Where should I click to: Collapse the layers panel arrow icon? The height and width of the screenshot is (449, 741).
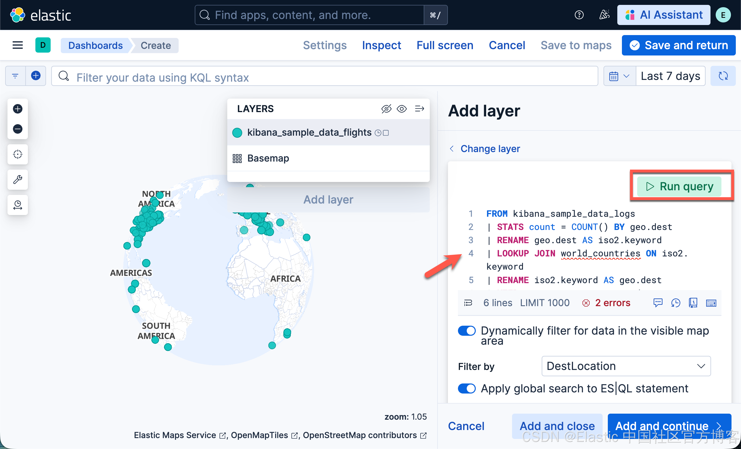coord(419,108)
